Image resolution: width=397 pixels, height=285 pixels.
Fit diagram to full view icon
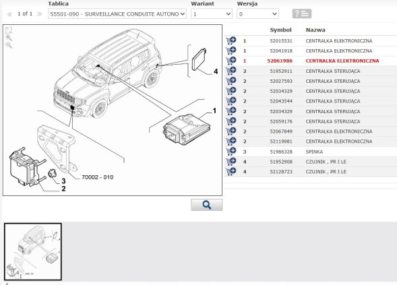coord(9,30)
